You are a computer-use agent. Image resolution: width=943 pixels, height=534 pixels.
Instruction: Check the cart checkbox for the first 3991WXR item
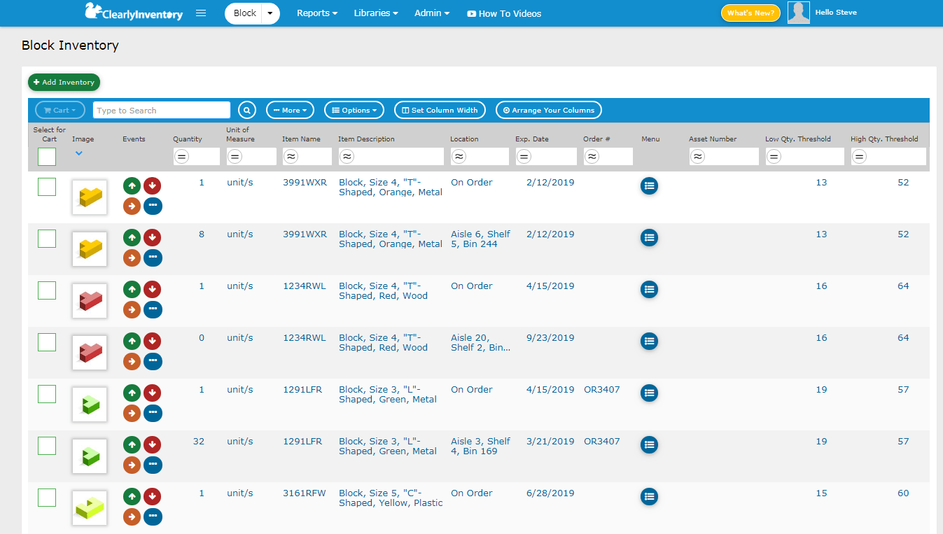pos(46,185)
